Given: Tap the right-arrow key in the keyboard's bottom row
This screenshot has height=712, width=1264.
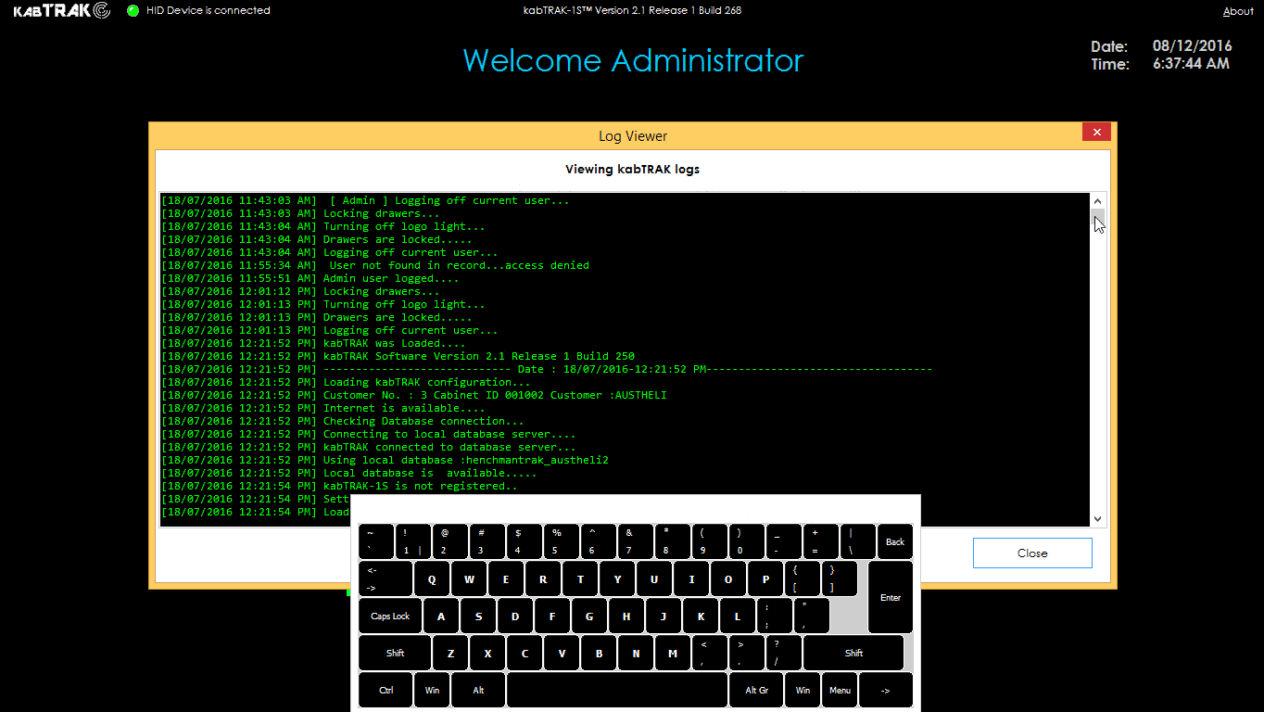Looking at the screenshot, I should pyautogui.click(x=886, y=690).
